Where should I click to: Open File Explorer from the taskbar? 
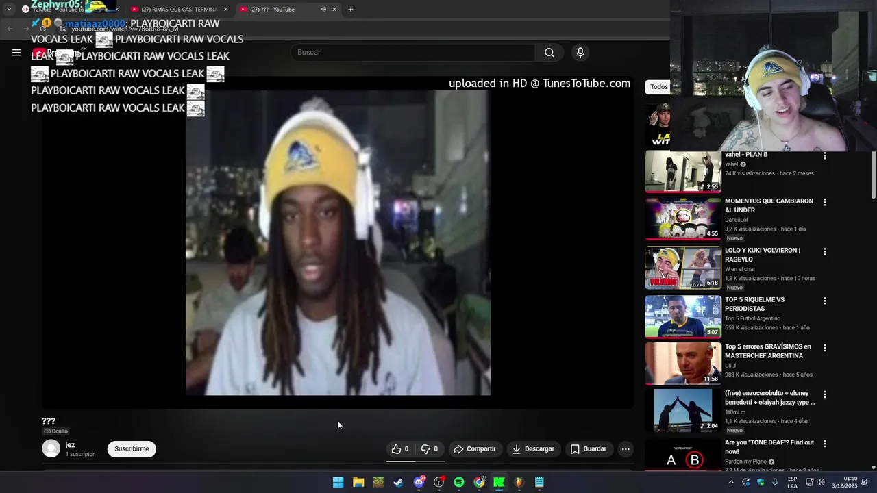point(358,482)
